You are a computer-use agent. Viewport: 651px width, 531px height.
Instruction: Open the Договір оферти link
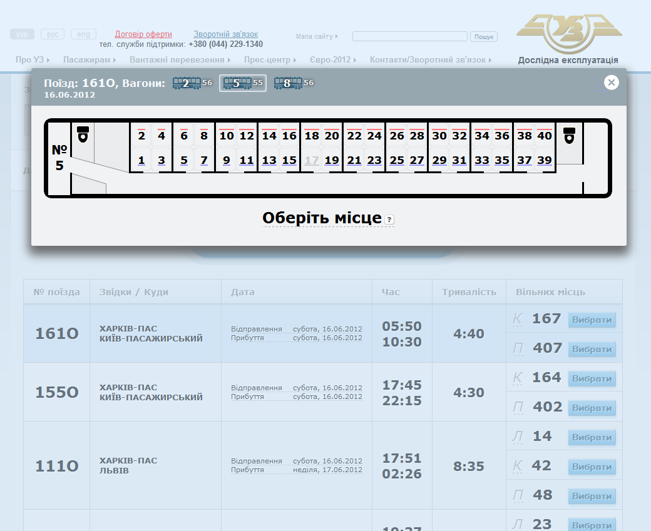click(x=143, y=34)
